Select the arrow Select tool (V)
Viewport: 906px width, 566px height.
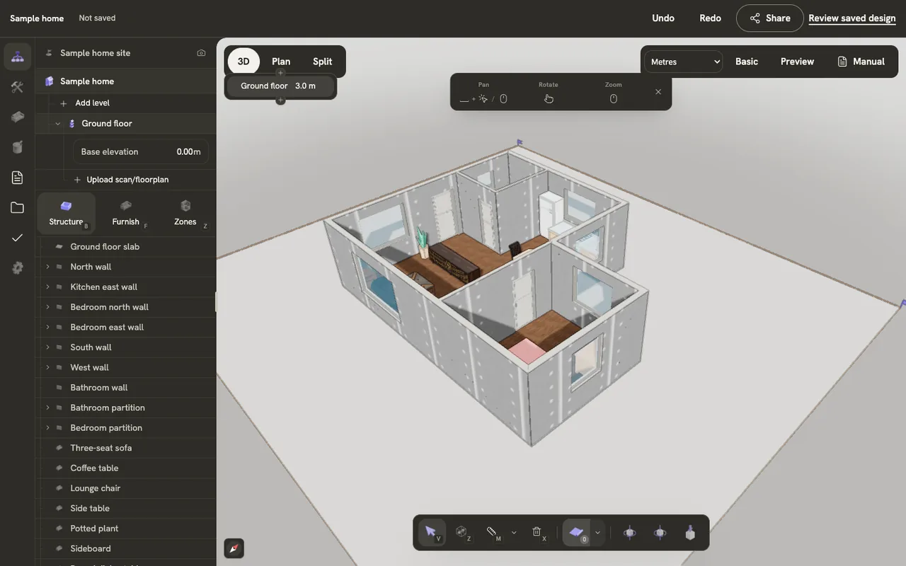click(432, 533)
